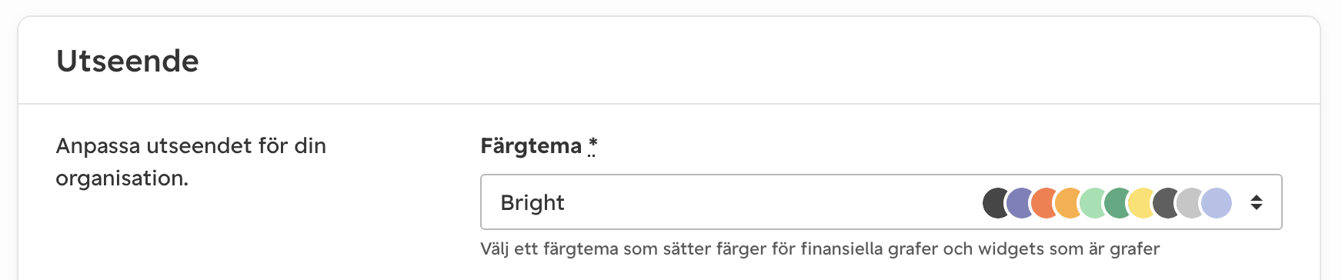Click the light mint green swatch
Viewport: 1342px width, 280px height.
[1093, 203]
